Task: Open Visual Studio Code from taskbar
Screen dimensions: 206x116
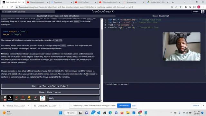Action: (x=98, y=113)
